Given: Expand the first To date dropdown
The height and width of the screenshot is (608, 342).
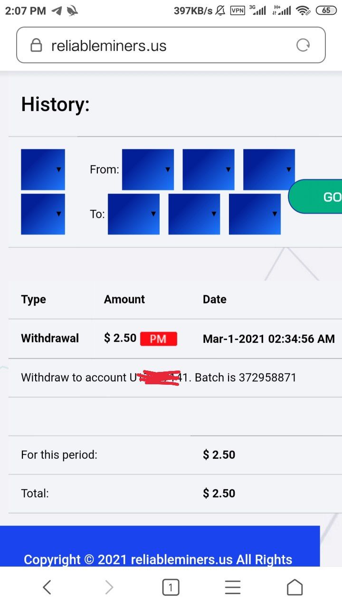Looking at the screenshot, I should coord(133,214).
